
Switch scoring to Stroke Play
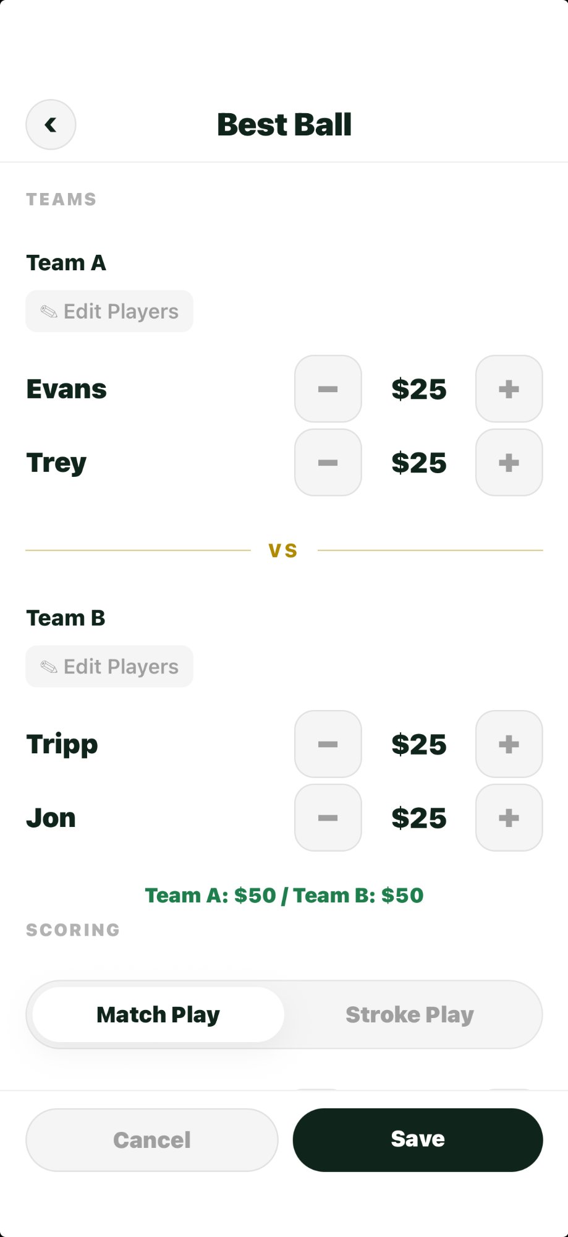[410, 1014]
